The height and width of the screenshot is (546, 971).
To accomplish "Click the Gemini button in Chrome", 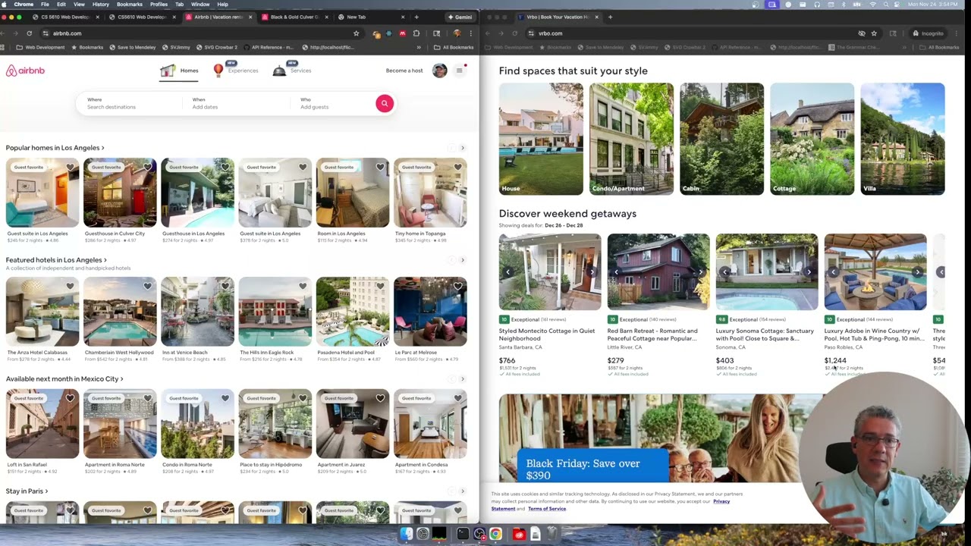I will pos(460,17).
